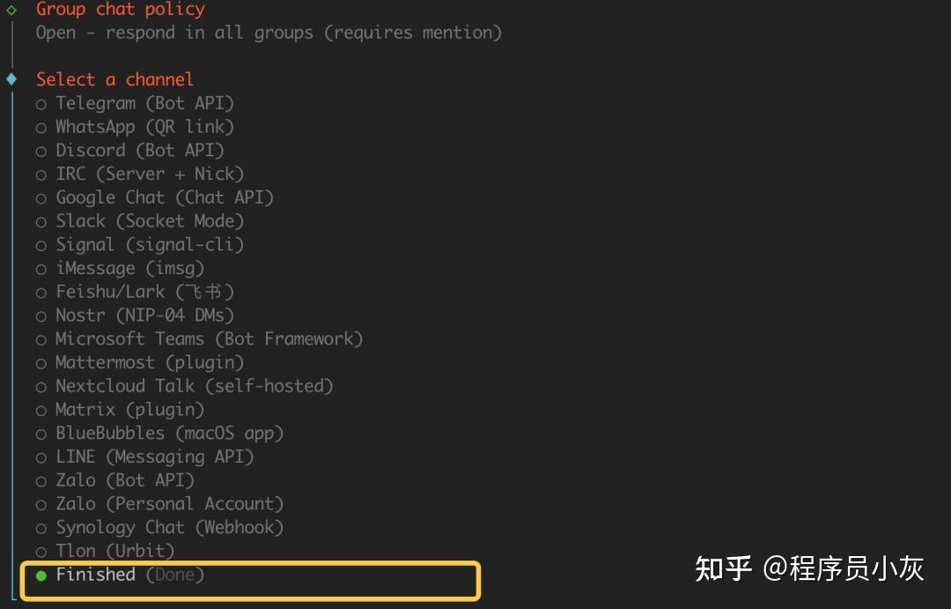
Task: Select Slack (Socket Mode) channel
Action: click(x=150, y=221)
